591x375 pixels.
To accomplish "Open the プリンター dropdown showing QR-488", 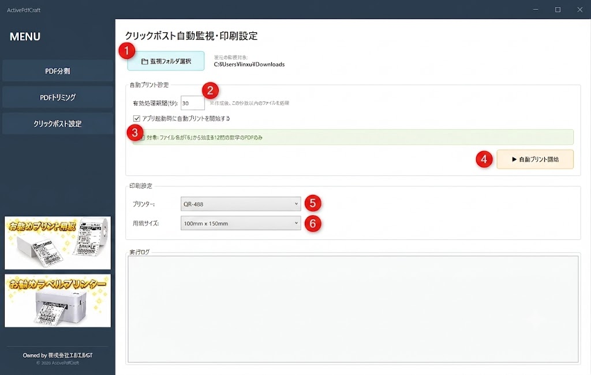I will (x=241, y=204).
